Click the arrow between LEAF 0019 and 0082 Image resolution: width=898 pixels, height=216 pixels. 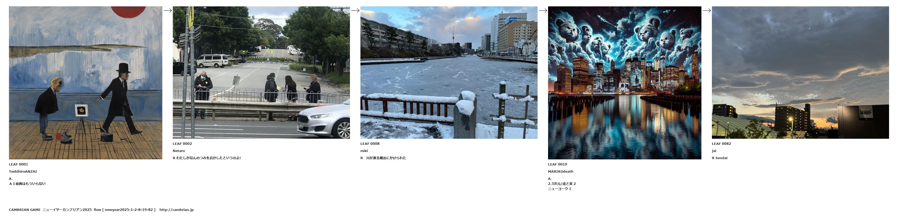(x=707, y=10)
